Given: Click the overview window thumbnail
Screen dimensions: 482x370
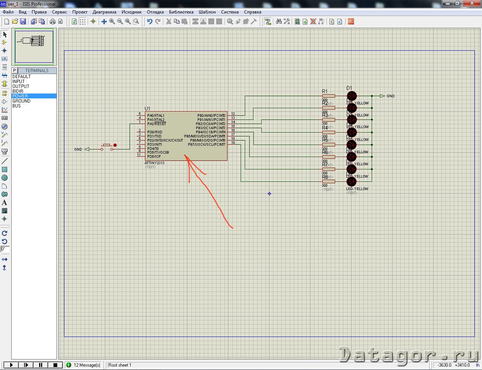Looking at the screenshot, I should [34, 47].
